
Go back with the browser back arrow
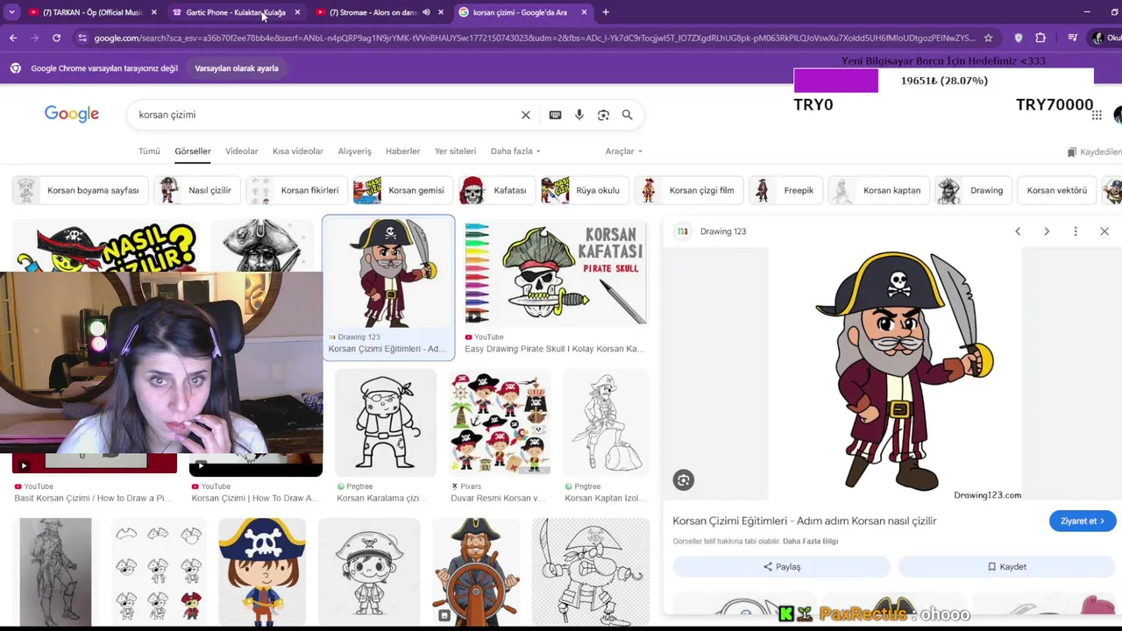pos(13,38)
